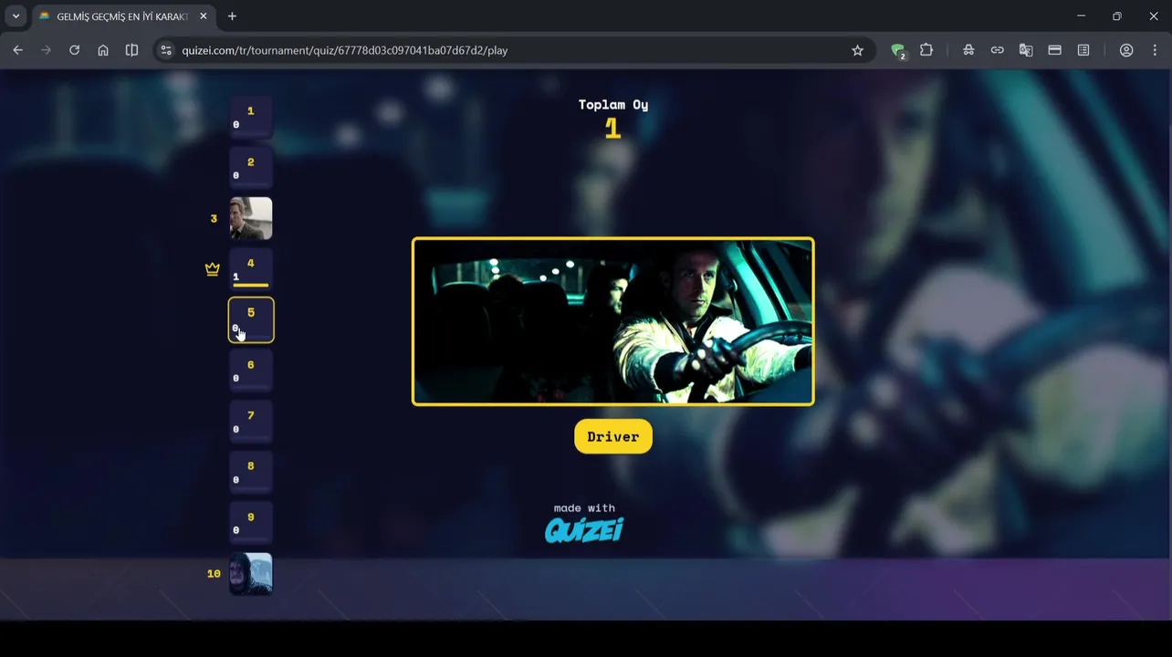Viewport: 1172px width, 657px height.
Task: Click the wallet card toolbar icon
Action: click(1054, 50)
